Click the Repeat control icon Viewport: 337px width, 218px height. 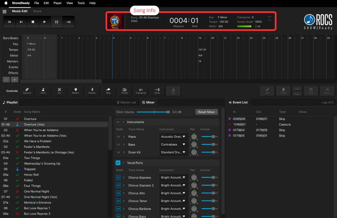point(92,91)
